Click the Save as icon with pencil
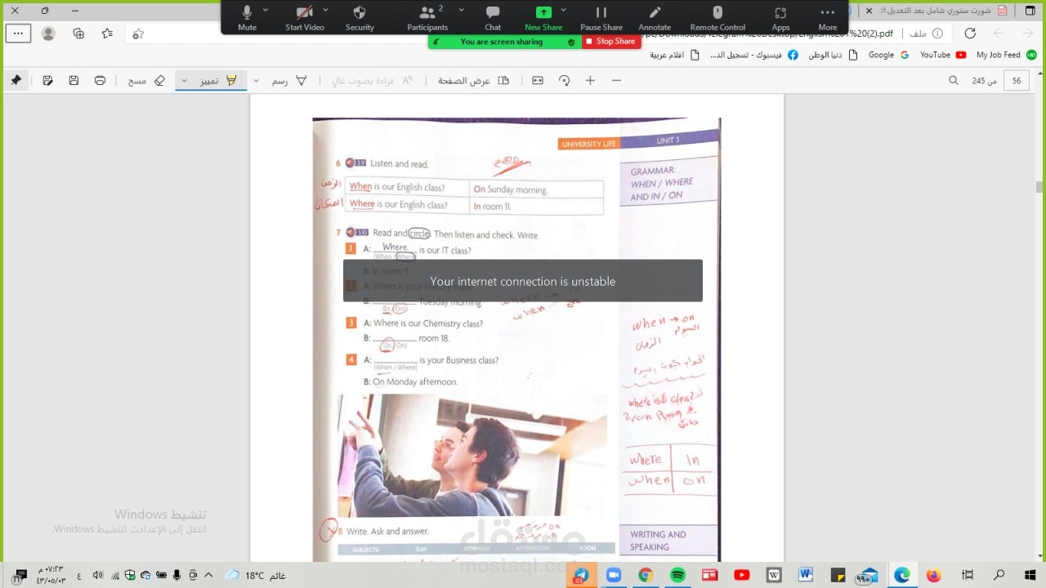 tap(47, 81)
